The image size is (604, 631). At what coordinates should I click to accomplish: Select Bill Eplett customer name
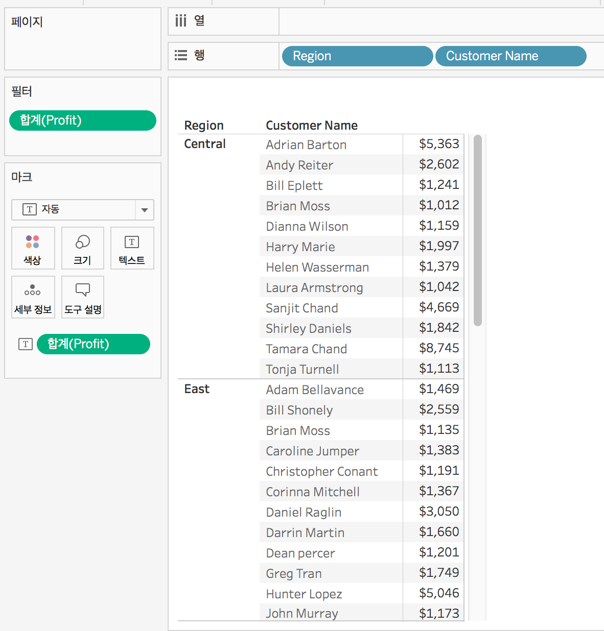294,186
